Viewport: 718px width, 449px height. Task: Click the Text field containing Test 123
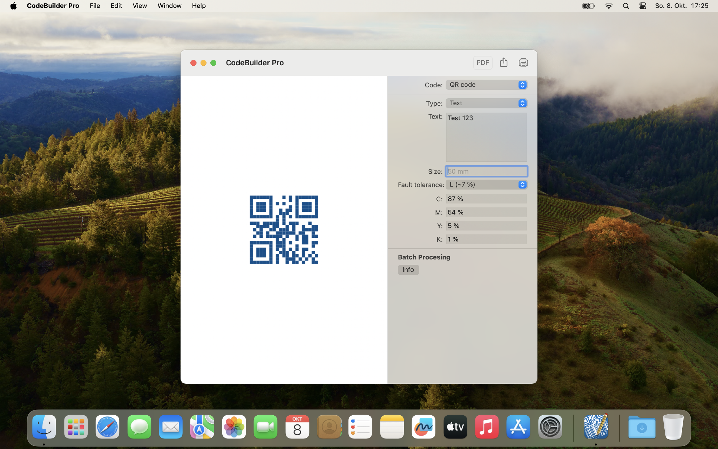tap(486, 137)
